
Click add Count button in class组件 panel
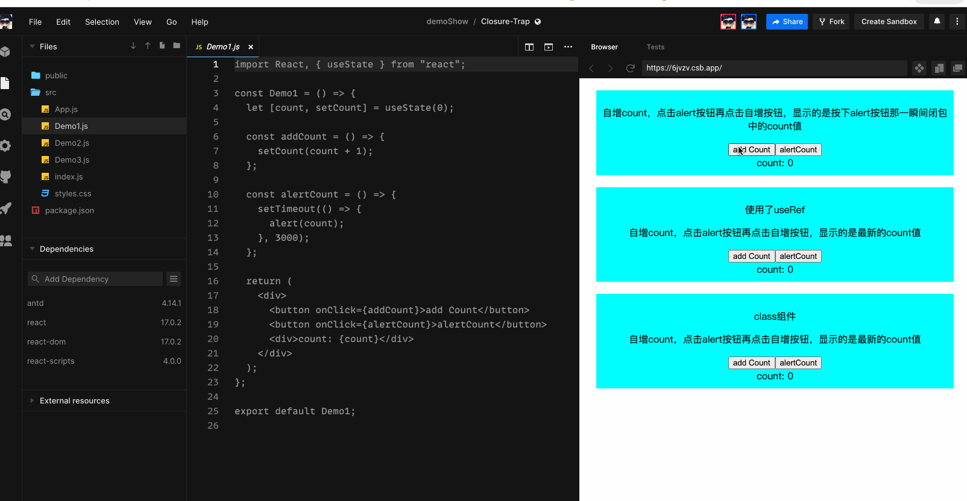point(751,363)
